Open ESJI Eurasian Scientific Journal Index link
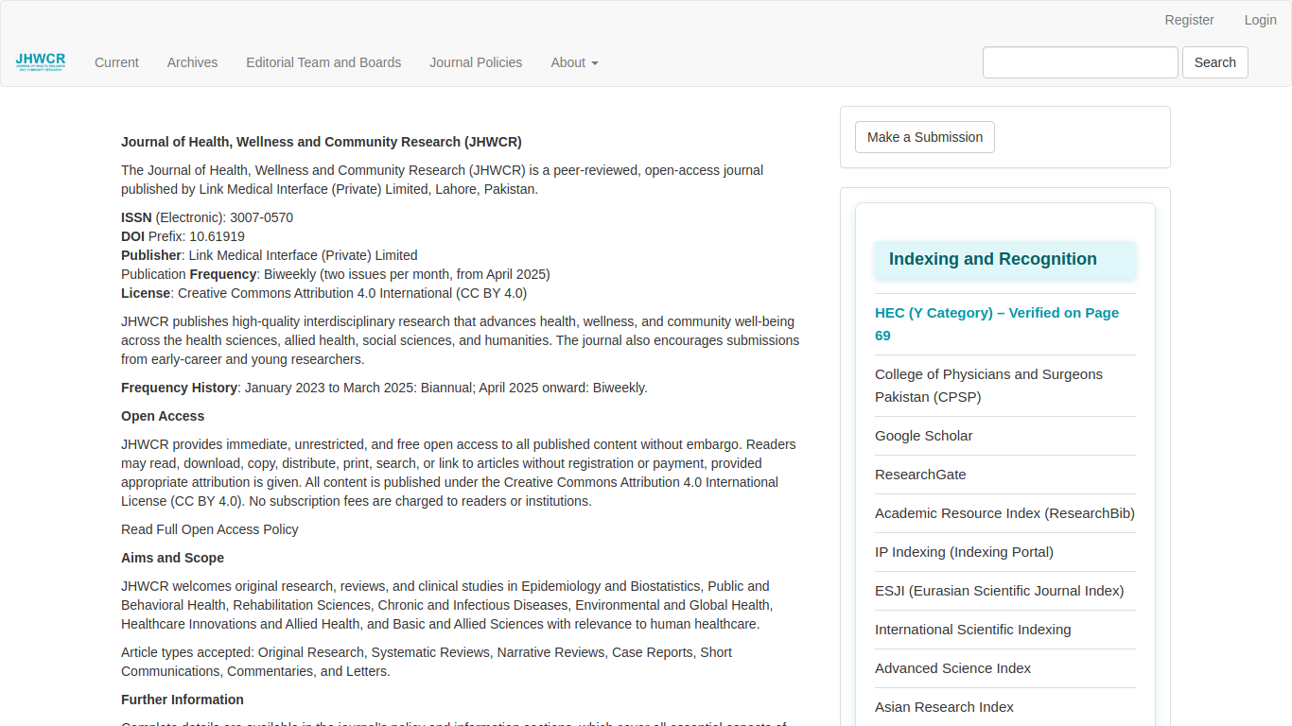 pyautogui.click(x=999, y=591)
